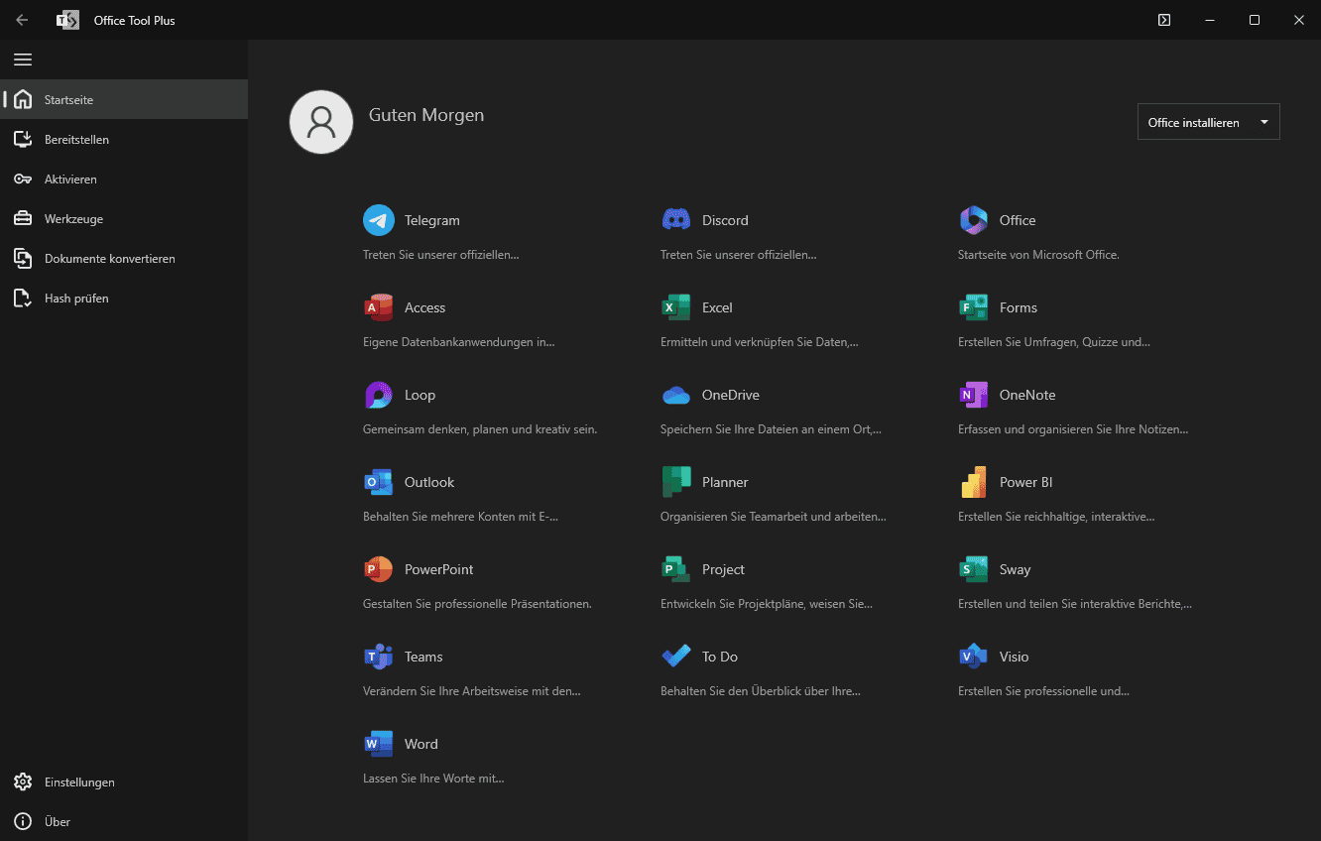Open the Bereitstellen page
The height and width of the screenshot is (841, 1321).
pos(124,139)
